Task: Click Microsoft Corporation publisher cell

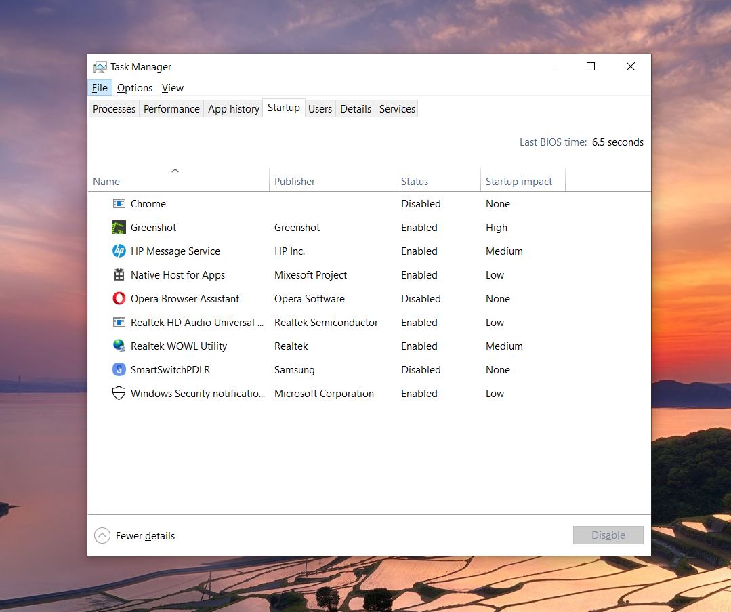Action: pos(324,394)
